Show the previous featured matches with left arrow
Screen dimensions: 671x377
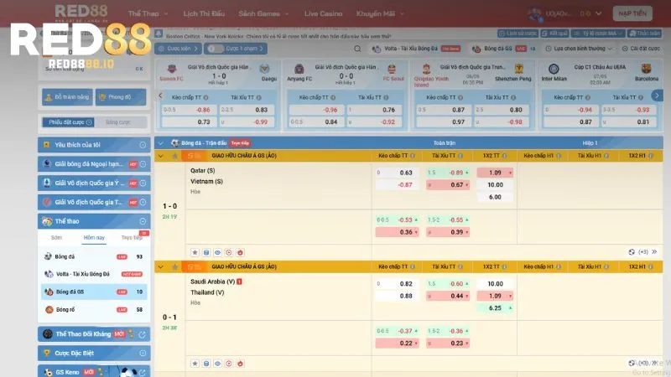(x=160, y=96)
